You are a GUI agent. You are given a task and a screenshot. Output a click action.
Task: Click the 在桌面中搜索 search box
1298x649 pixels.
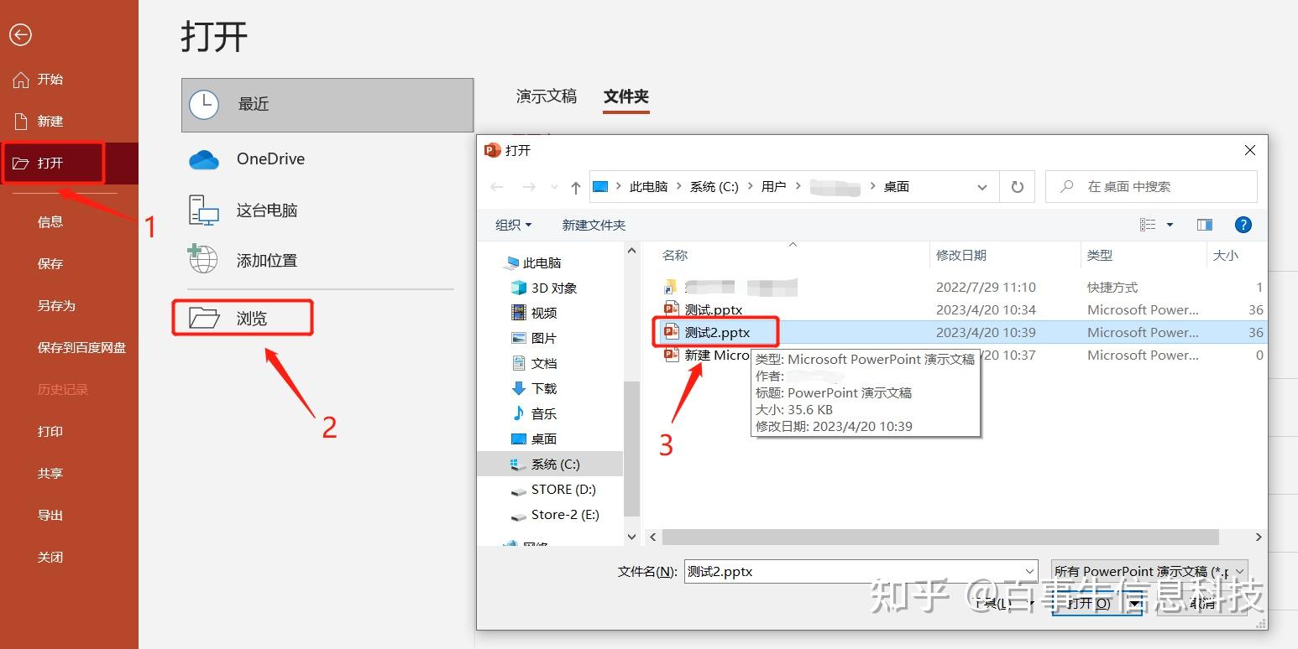click(1150, 186)
